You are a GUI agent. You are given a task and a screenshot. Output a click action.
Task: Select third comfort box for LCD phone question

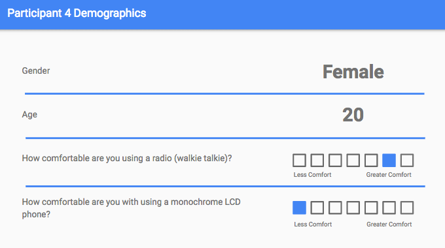click(335, 208)
